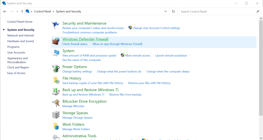The width and height of the screenshot is (263, 140).
Task: Click Save backup copies with File History
Action: coord(93,83)
